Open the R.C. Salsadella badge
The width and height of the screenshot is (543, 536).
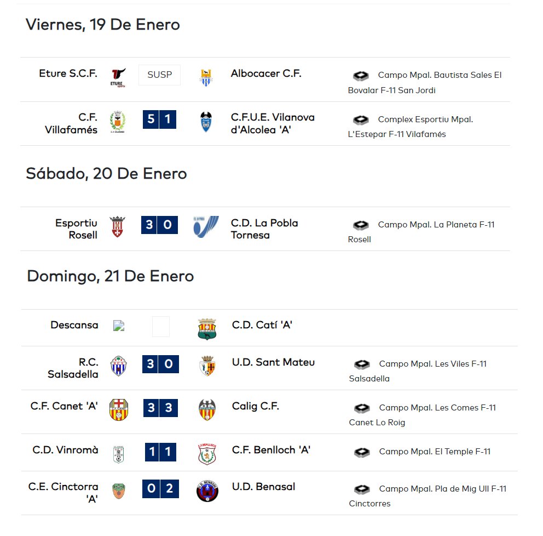click(118, 366)
